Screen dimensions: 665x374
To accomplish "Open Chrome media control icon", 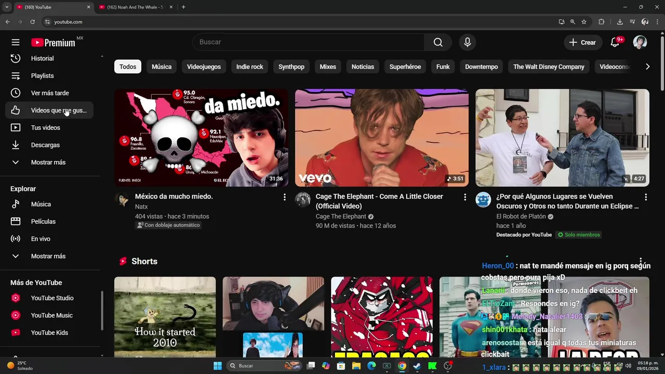I will click(x=632, y=22).
